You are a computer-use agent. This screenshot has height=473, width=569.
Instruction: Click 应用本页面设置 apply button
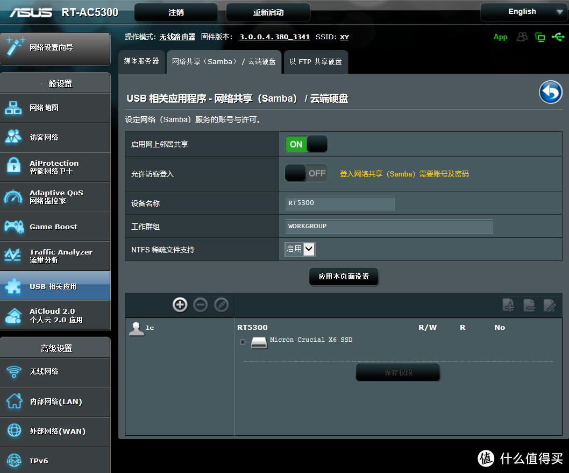[x=344, y=276]
